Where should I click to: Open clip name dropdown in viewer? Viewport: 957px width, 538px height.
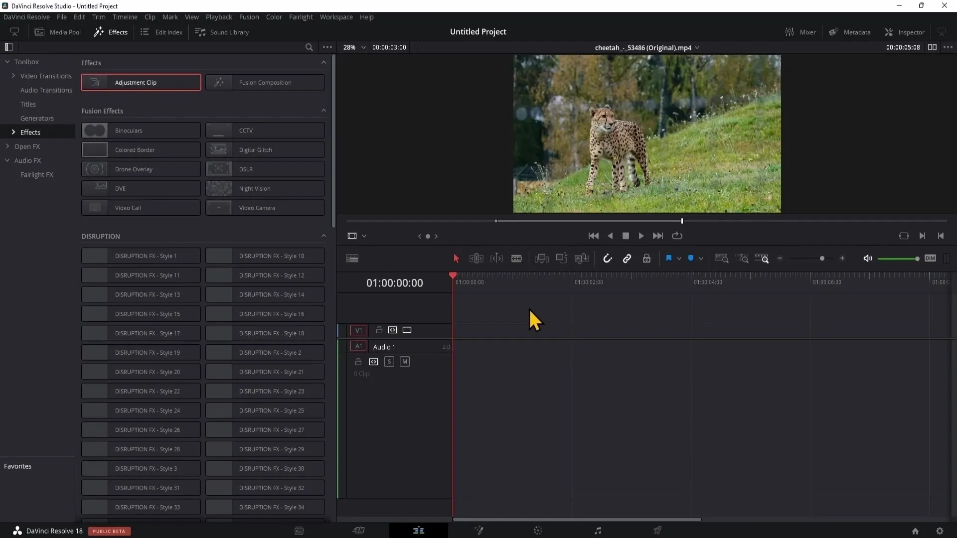click(697, 47)
